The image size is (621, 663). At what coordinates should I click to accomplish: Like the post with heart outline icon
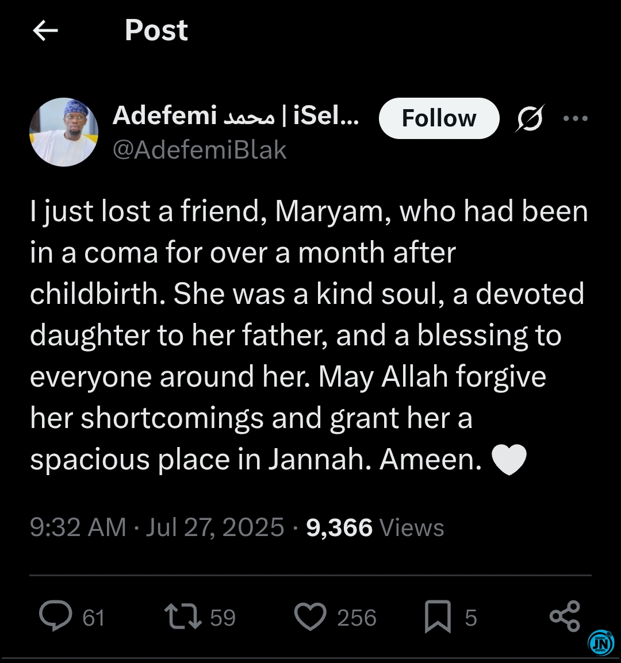click(x=310, y=616)
